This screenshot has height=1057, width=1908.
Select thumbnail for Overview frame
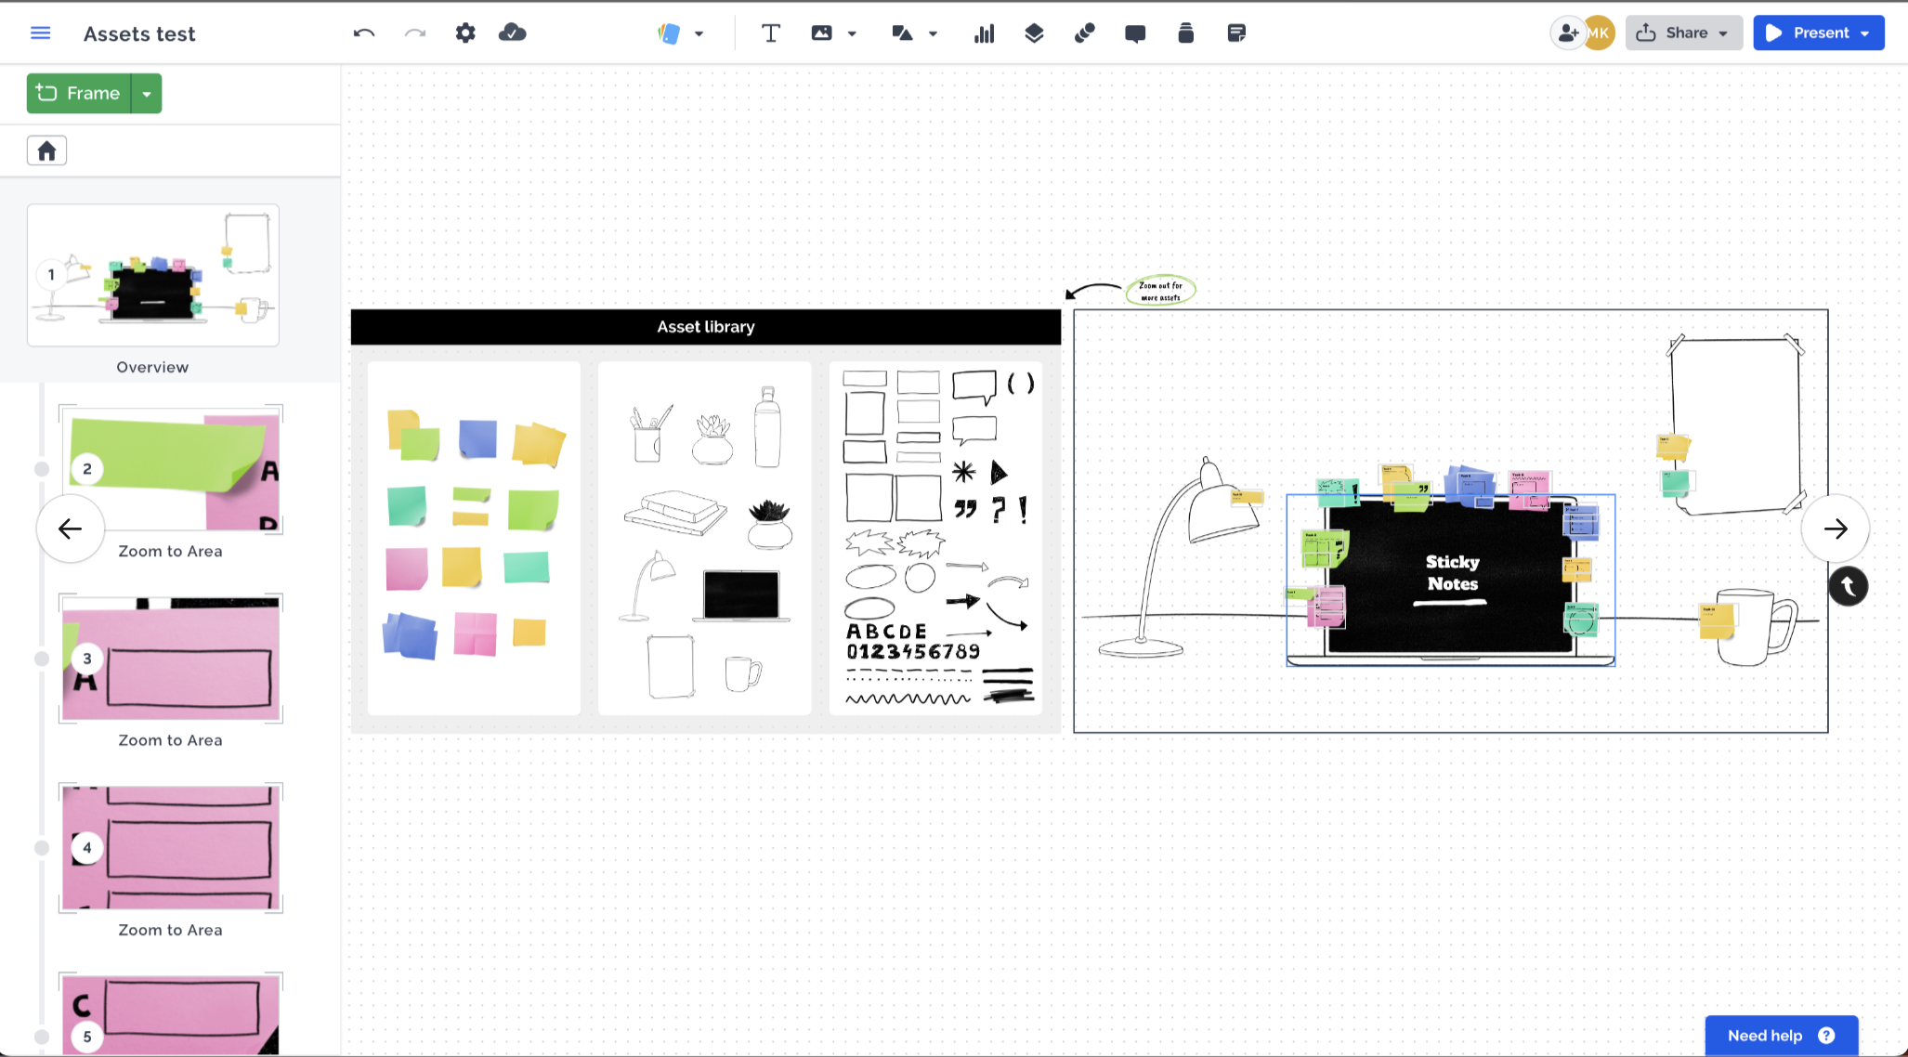click(x=152, y=275)
